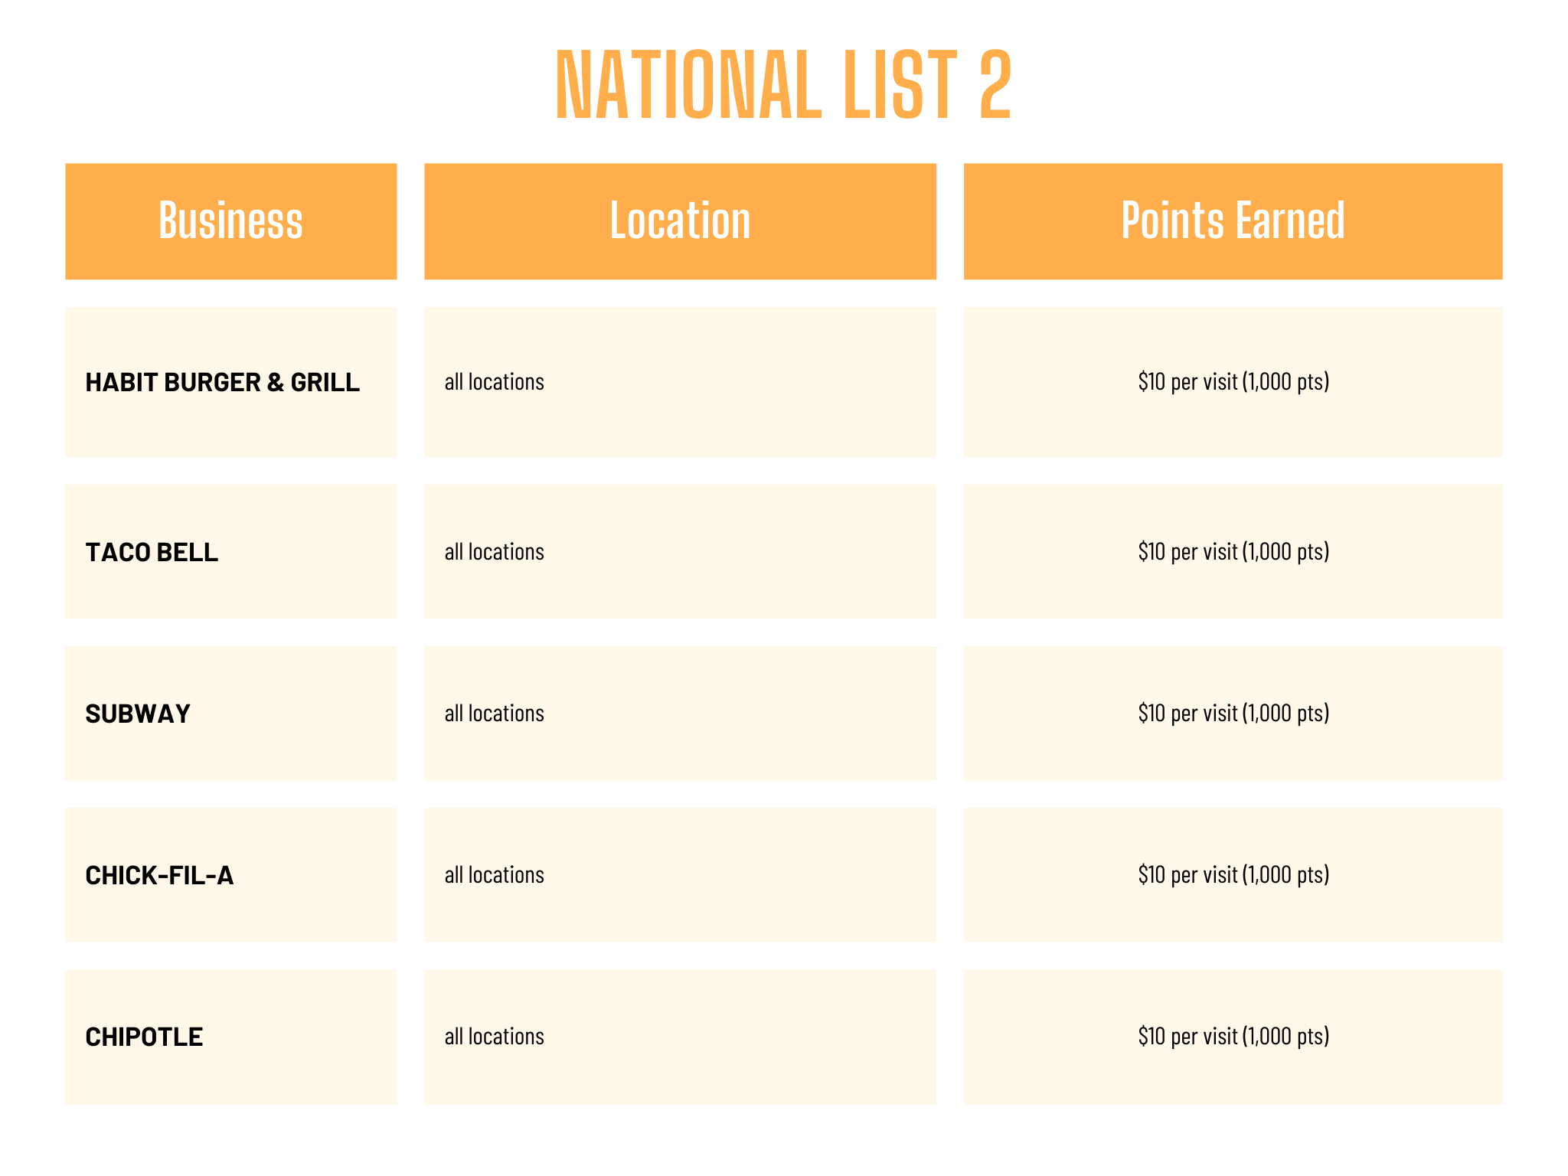Select the Chick-fil-A points earned text
This screenshot has width=1568, height=1176.
pos(1233,874)
